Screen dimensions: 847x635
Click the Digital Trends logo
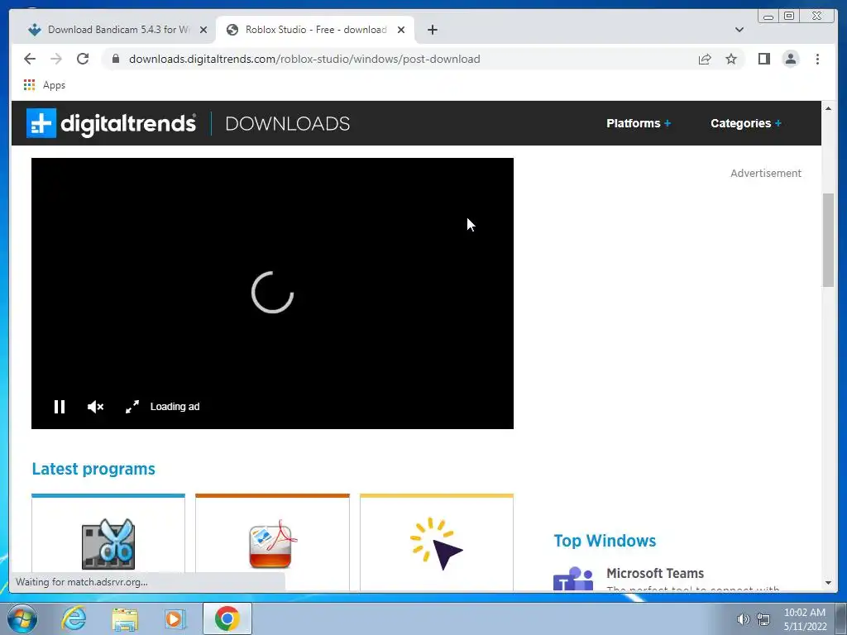(111, 123)
